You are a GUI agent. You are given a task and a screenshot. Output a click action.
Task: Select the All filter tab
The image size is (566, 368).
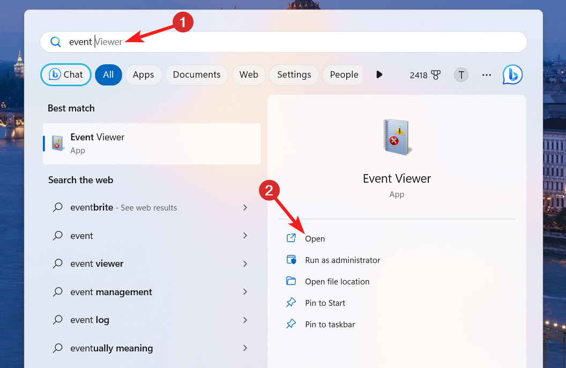pyautogui.click(x=108, y=74)
